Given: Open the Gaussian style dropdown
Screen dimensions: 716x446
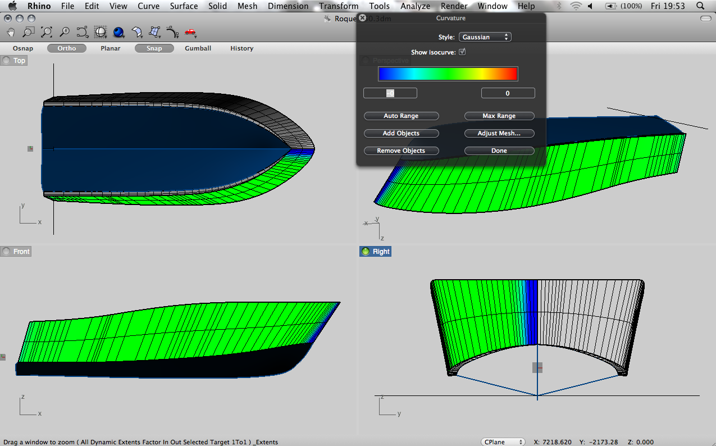Looking at the screenshot, I should [x=485, y=37].
